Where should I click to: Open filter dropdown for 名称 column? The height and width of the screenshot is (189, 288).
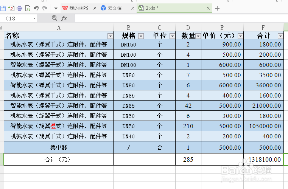(110, 36)
